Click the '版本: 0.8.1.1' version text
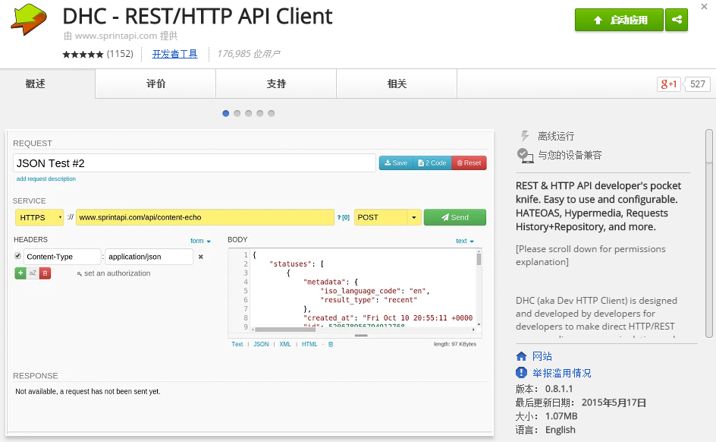716x442 pixels. point(545,389)
